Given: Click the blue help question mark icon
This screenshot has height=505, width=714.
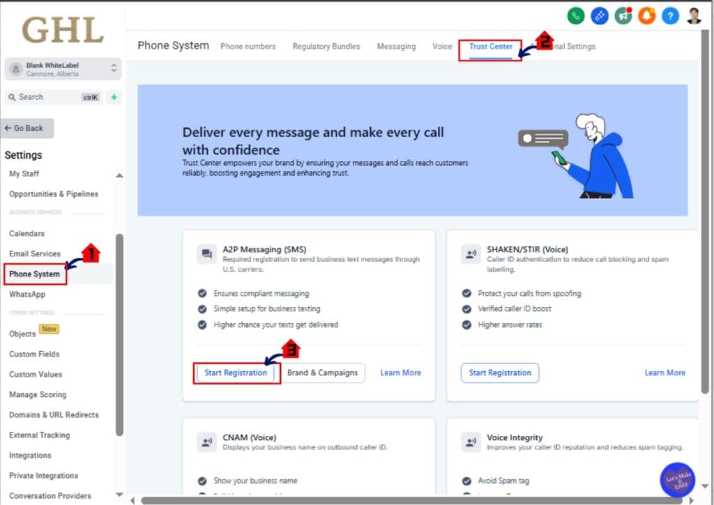Looking at the screenshot, I should point(670,15).
